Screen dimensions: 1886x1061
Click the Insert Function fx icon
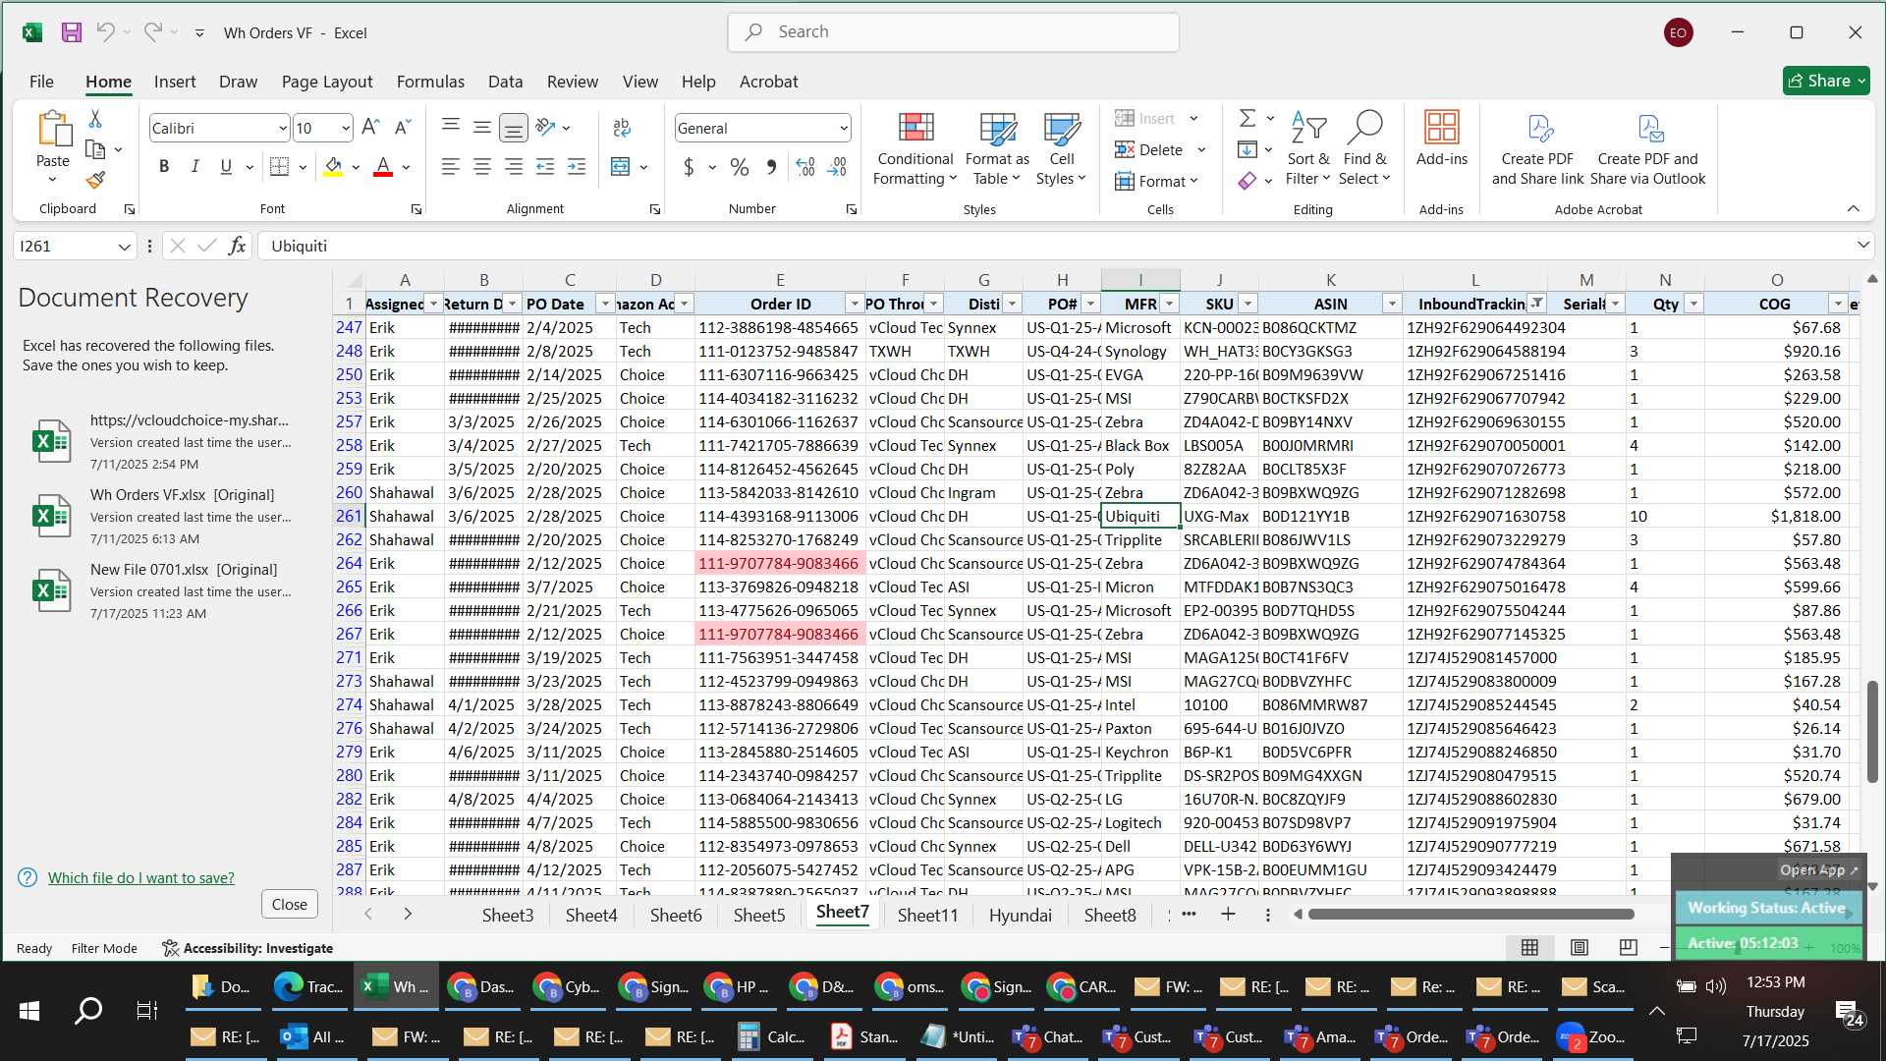237,246
